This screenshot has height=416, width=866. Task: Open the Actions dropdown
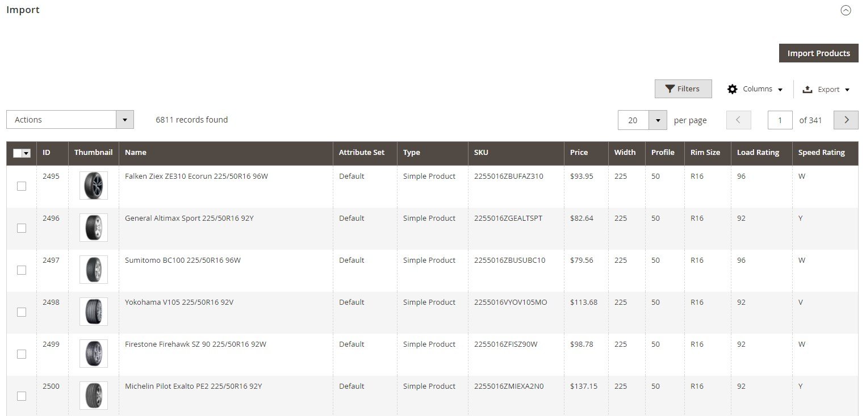pyautogui.click(x=70, y=120)
